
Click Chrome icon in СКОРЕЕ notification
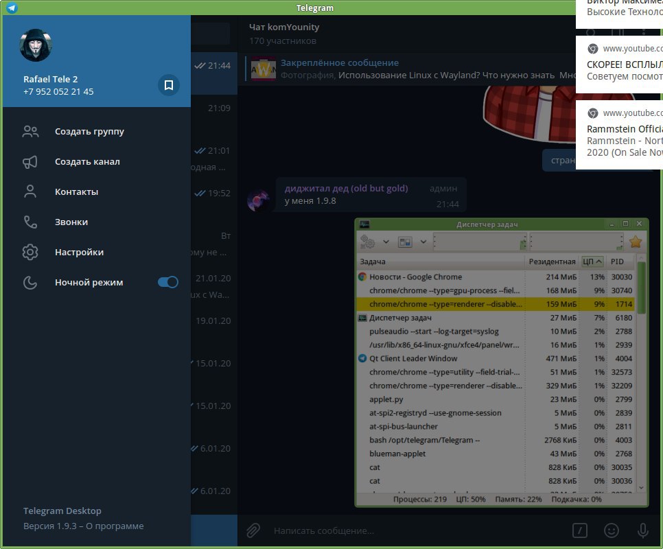pyautogui.click(x=593, y=49)
